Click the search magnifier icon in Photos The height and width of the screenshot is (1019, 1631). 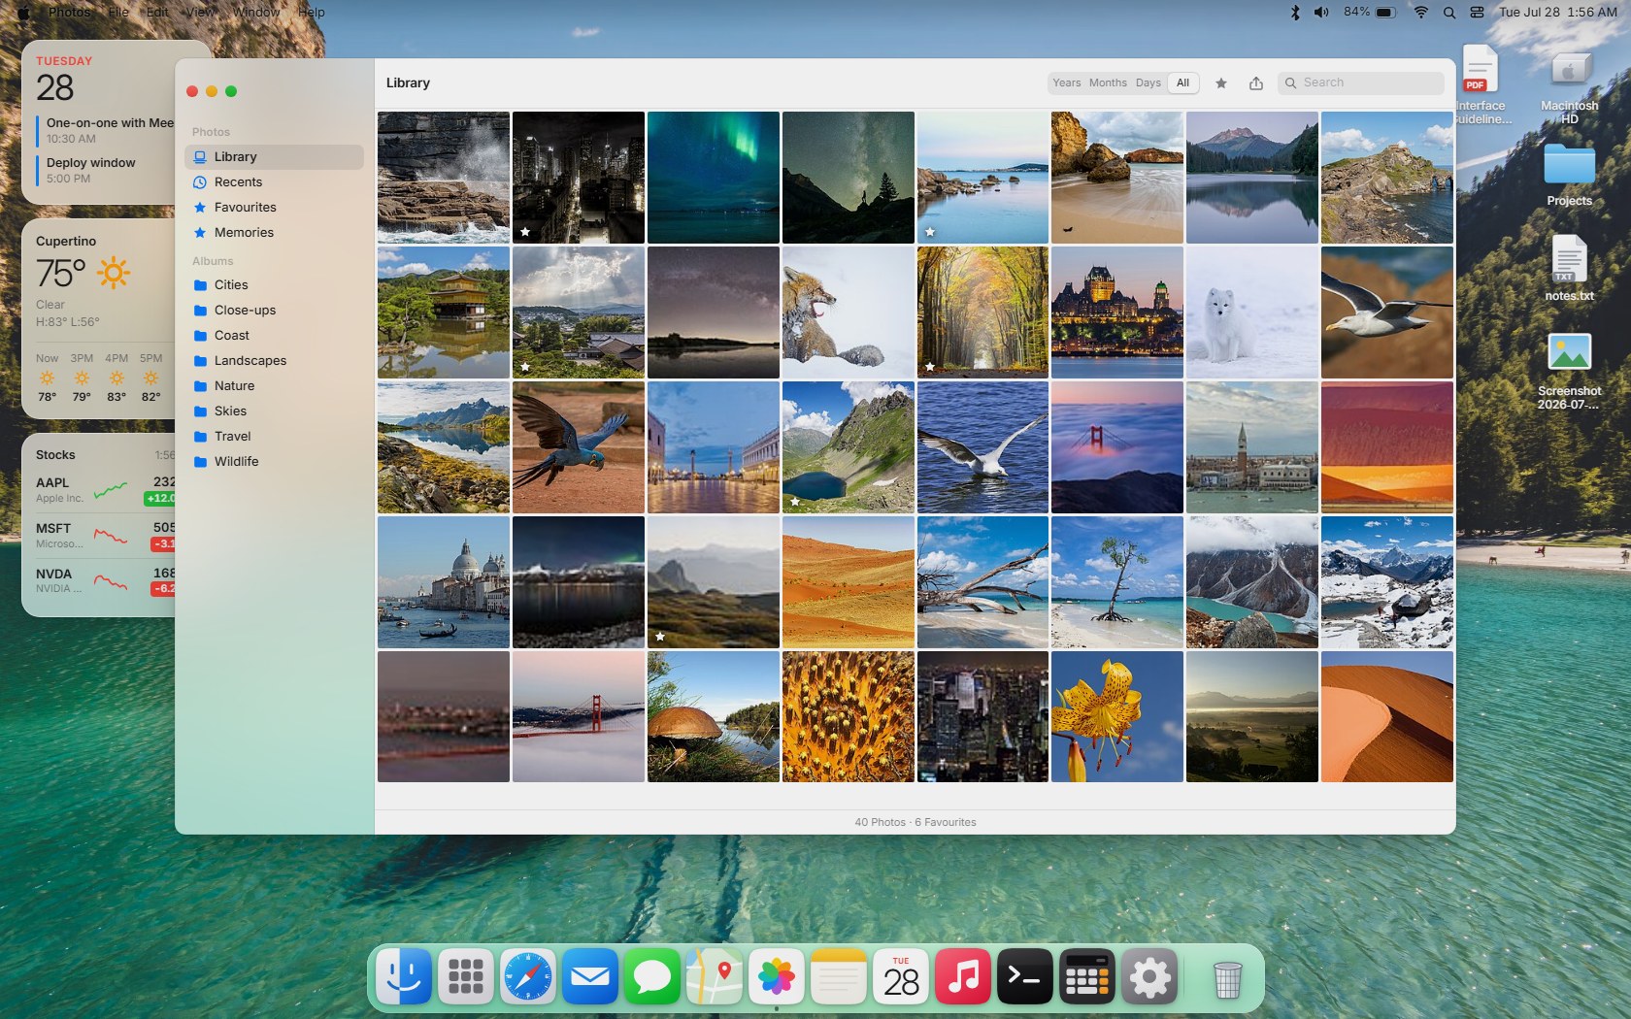point(1291,83)
